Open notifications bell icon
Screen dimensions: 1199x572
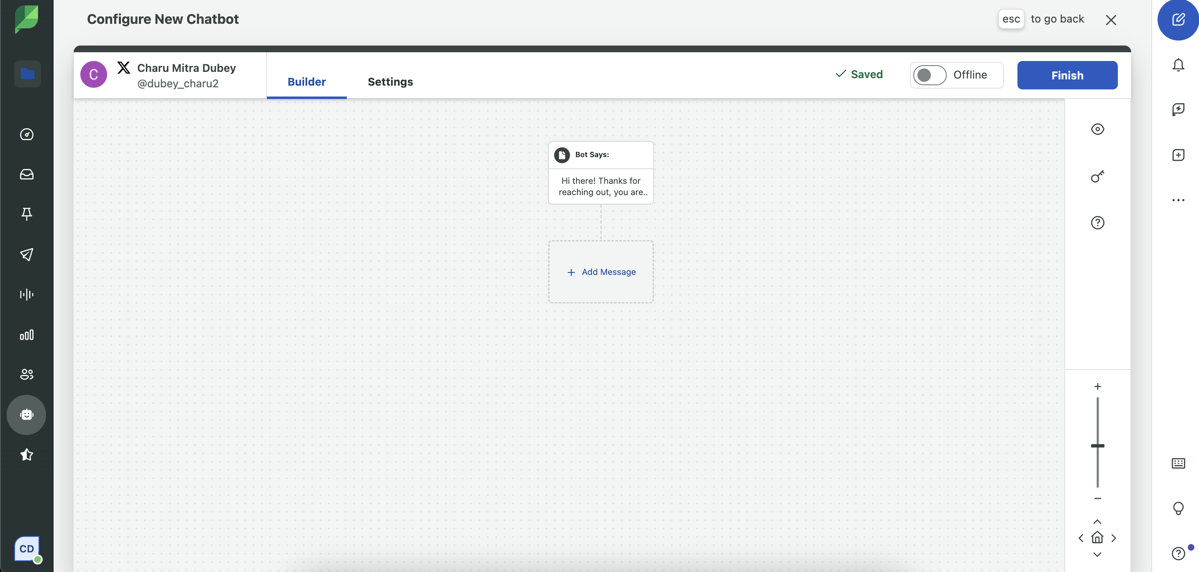coord(1178,65)
